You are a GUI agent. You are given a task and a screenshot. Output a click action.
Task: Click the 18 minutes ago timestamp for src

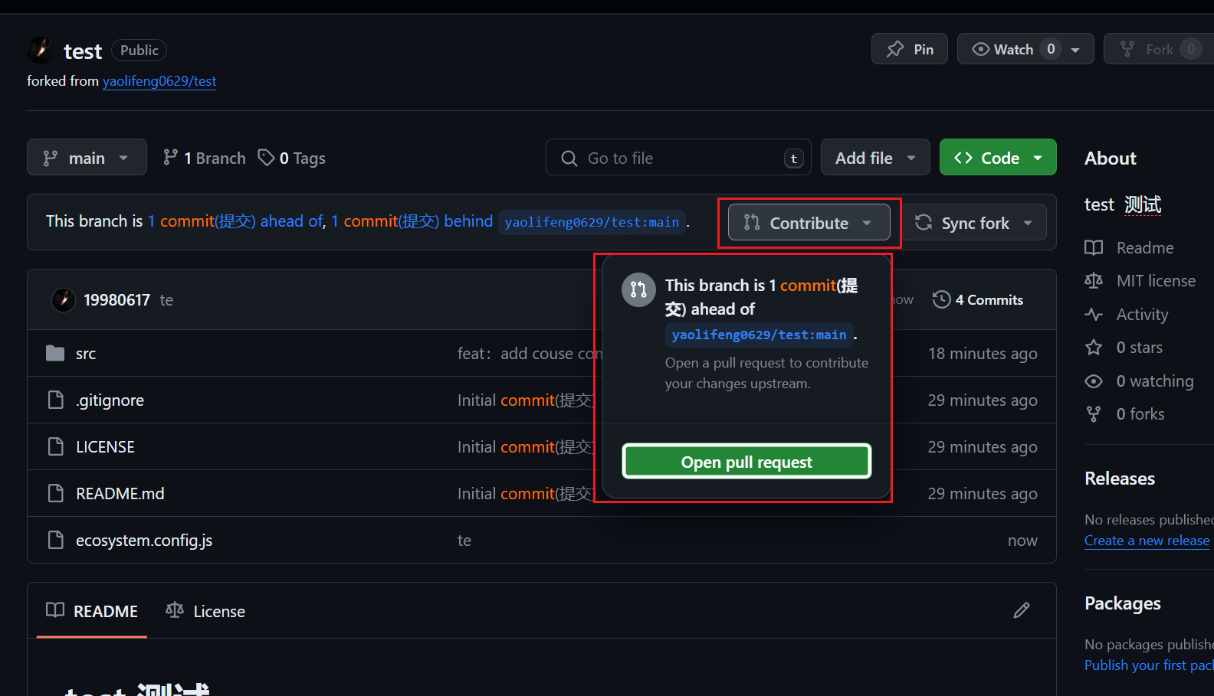click(983, 354)
